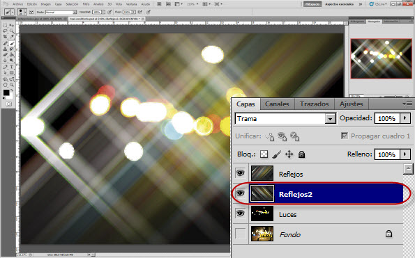Viewport: 415px width, 258px height.
Task: Select the Reflejos2 layer thumbnail
Action: pos(262,193)
